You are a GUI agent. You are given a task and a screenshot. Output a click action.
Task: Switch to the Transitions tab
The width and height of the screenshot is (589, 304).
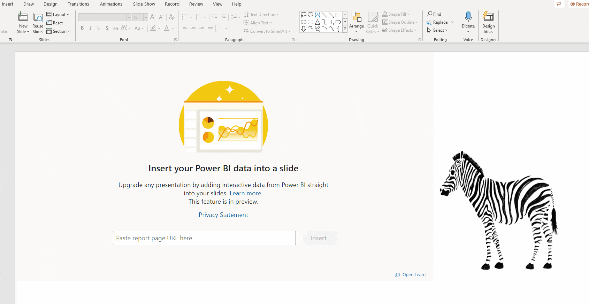[x=78, y=4]
